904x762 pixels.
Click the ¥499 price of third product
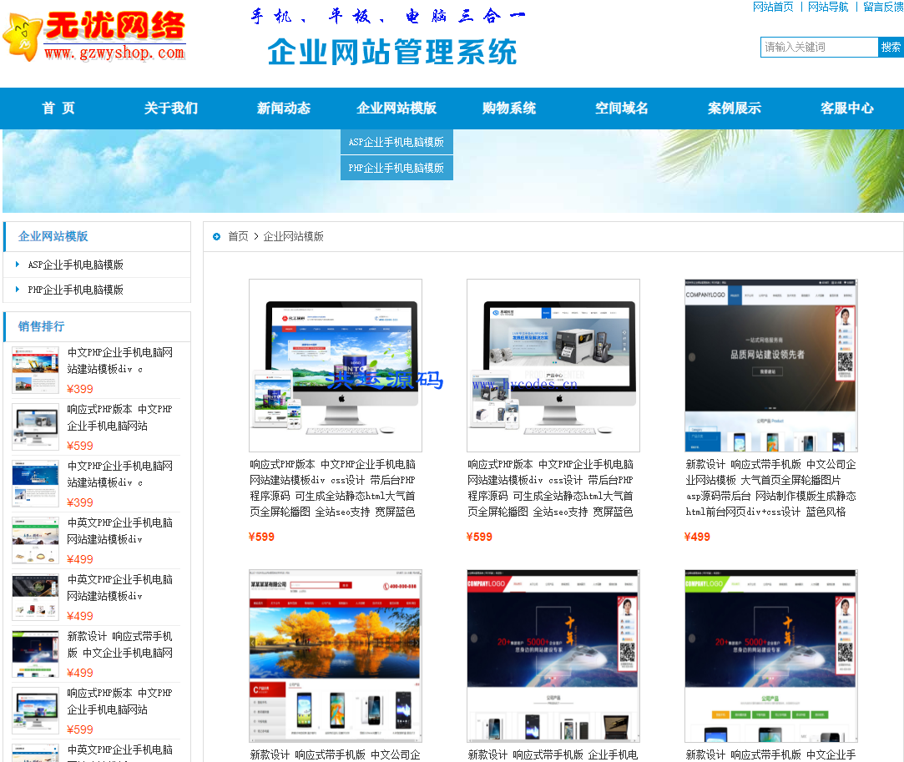tap(697, 537)
